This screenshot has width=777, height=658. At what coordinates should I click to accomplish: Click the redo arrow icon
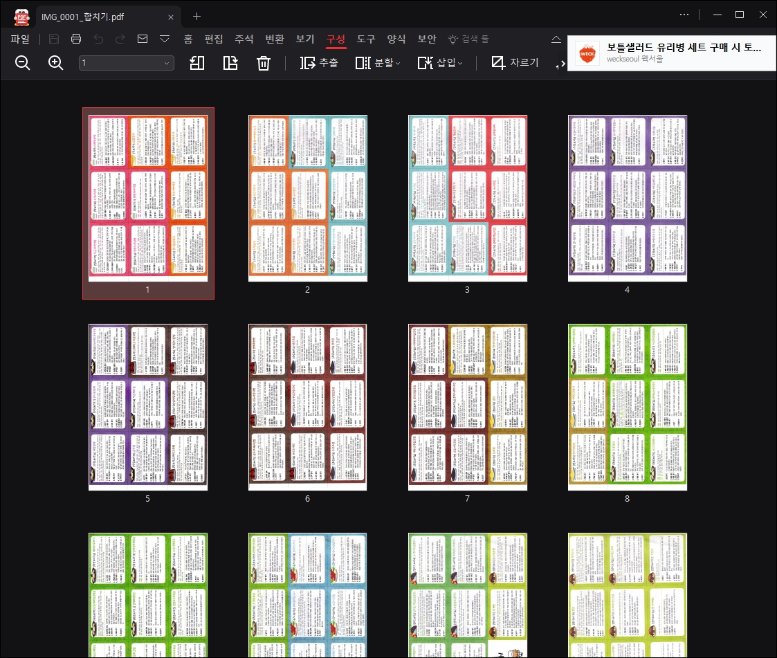120,39
